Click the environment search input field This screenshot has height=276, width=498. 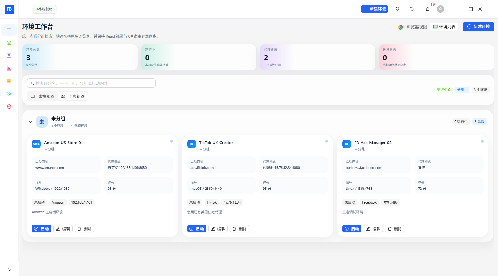pos(91,83)
